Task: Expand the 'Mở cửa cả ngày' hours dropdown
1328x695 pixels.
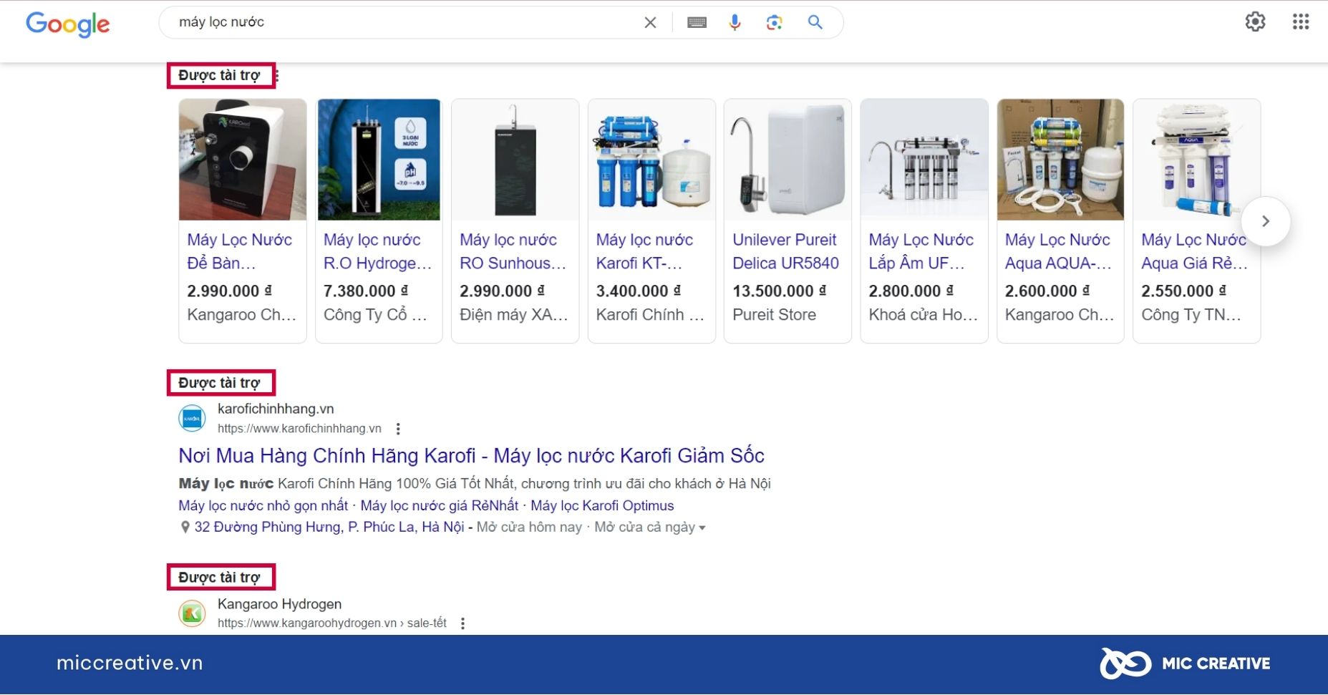Action: (x=650, y=528)
